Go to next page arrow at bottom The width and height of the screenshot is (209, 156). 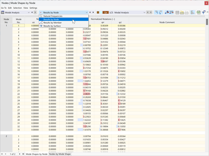click(x=20, y=154)
